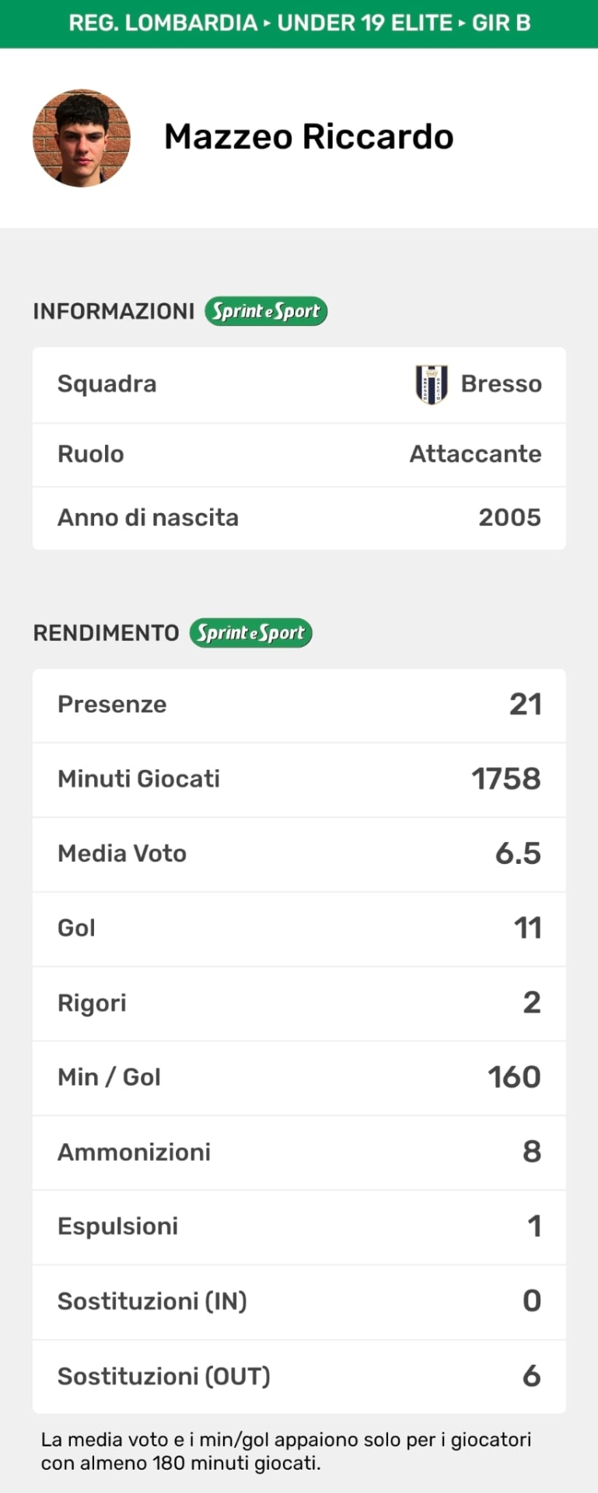Click the Sostituzioni (OUT) row
The height and width of the screenshot is (1493, 598).
click(x=299, y=1376)
